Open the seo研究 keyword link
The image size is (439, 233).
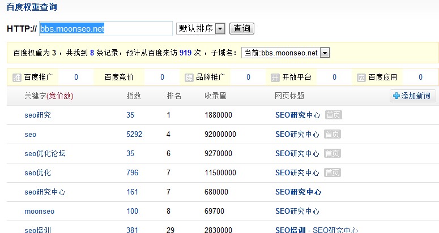click(38, 115)
